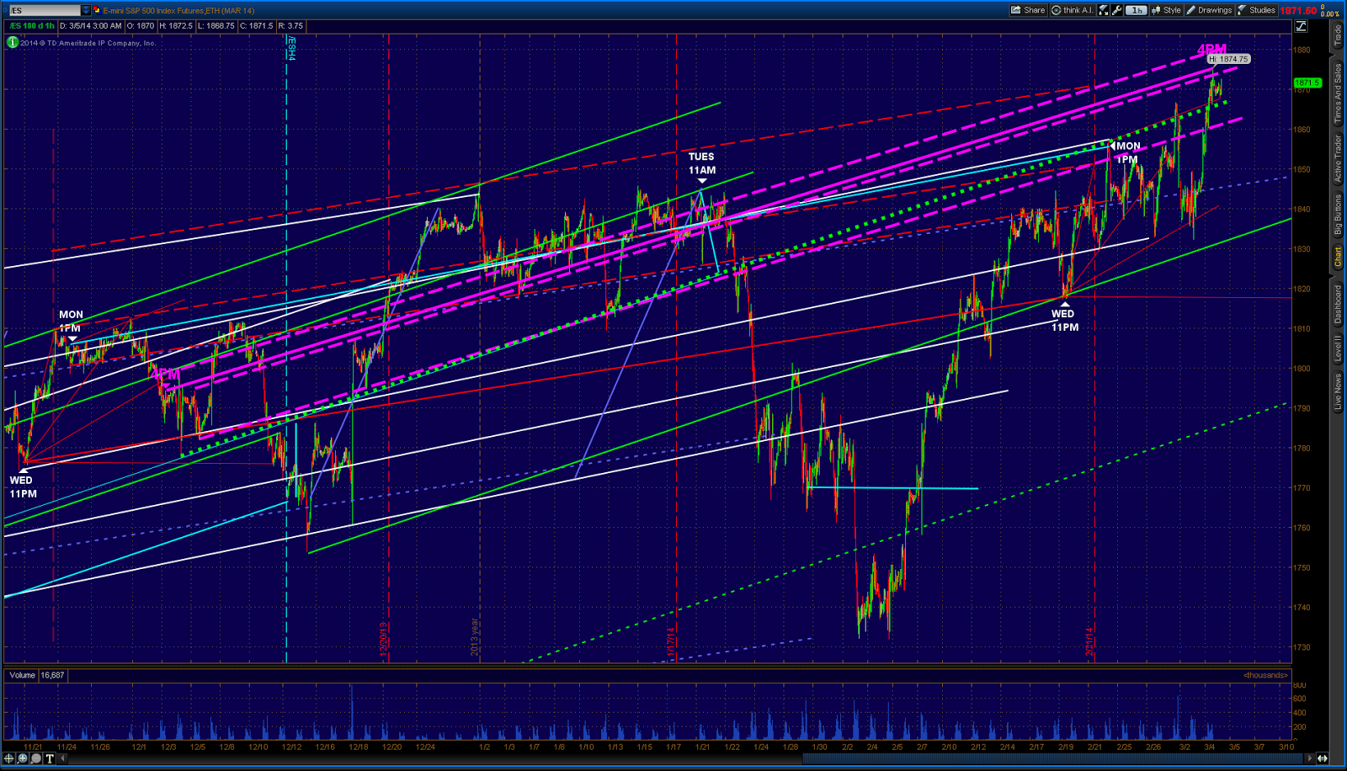Select the Chart side tab
Image resolution: width=1347 pixels, height=771 pixels.
pos(1337,257)
